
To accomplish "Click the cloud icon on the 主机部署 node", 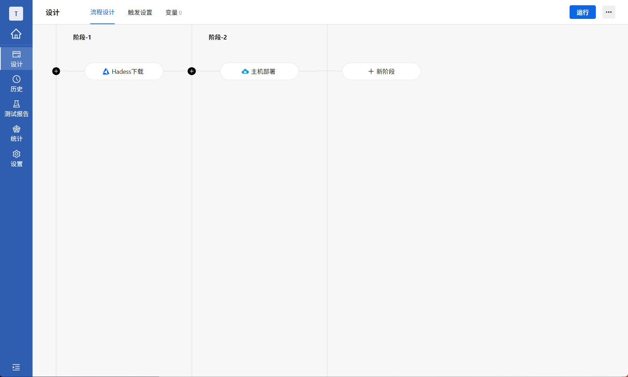I will tap(245, 71).
